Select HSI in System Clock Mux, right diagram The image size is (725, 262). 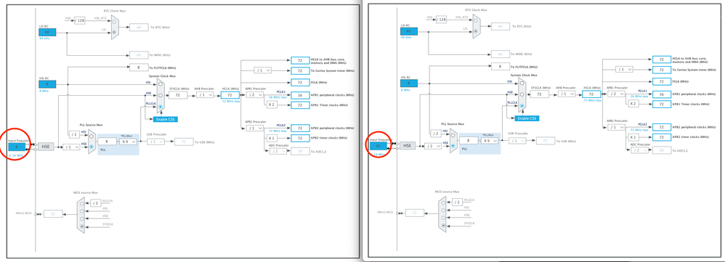click(522, 83)
